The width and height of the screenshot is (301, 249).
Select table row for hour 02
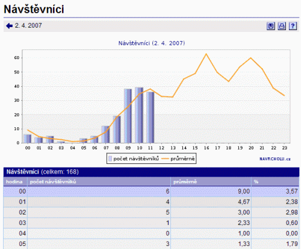(151, 212)
